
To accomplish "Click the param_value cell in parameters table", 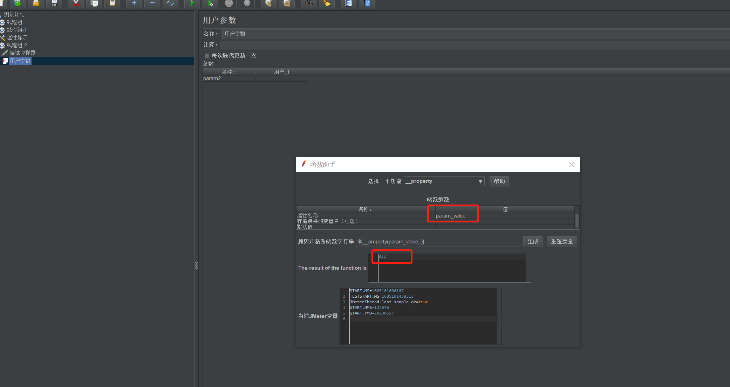I will (451, 216).
